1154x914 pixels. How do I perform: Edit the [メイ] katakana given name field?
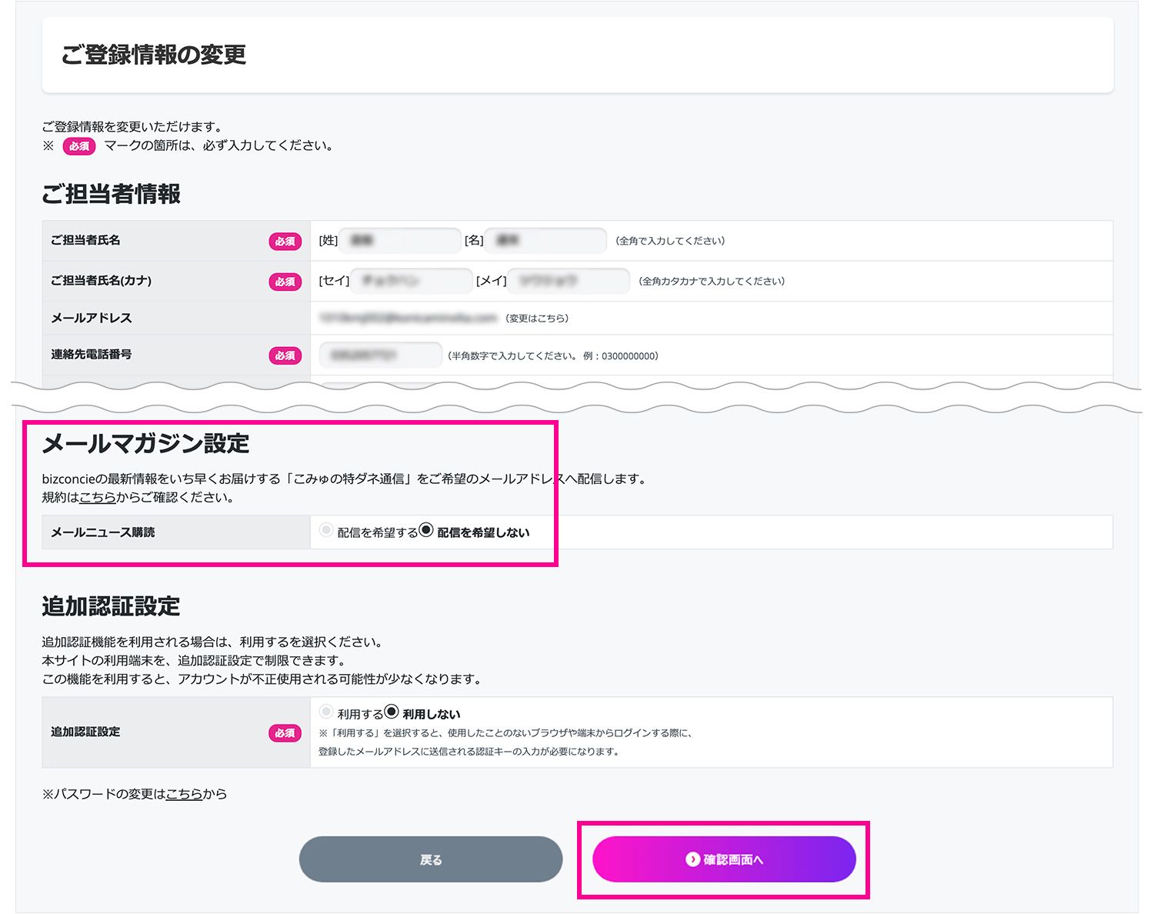569,281
